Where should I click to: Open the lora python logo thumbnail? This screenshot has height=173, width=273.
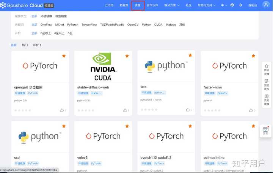(166, 66)
